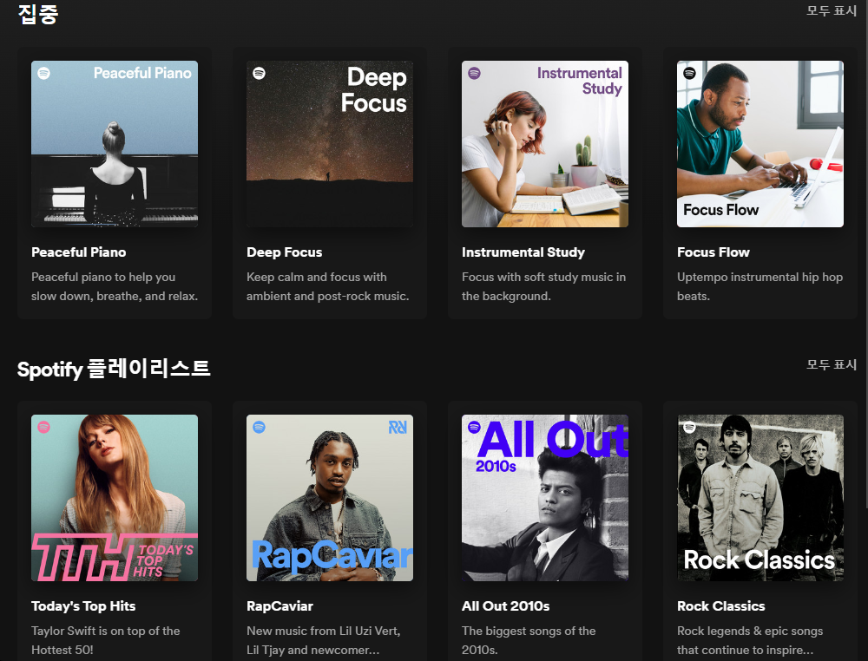868x661 pixels.
Task: Click Spotify logo on Deep Focus cover
Action: click(259, 73)
